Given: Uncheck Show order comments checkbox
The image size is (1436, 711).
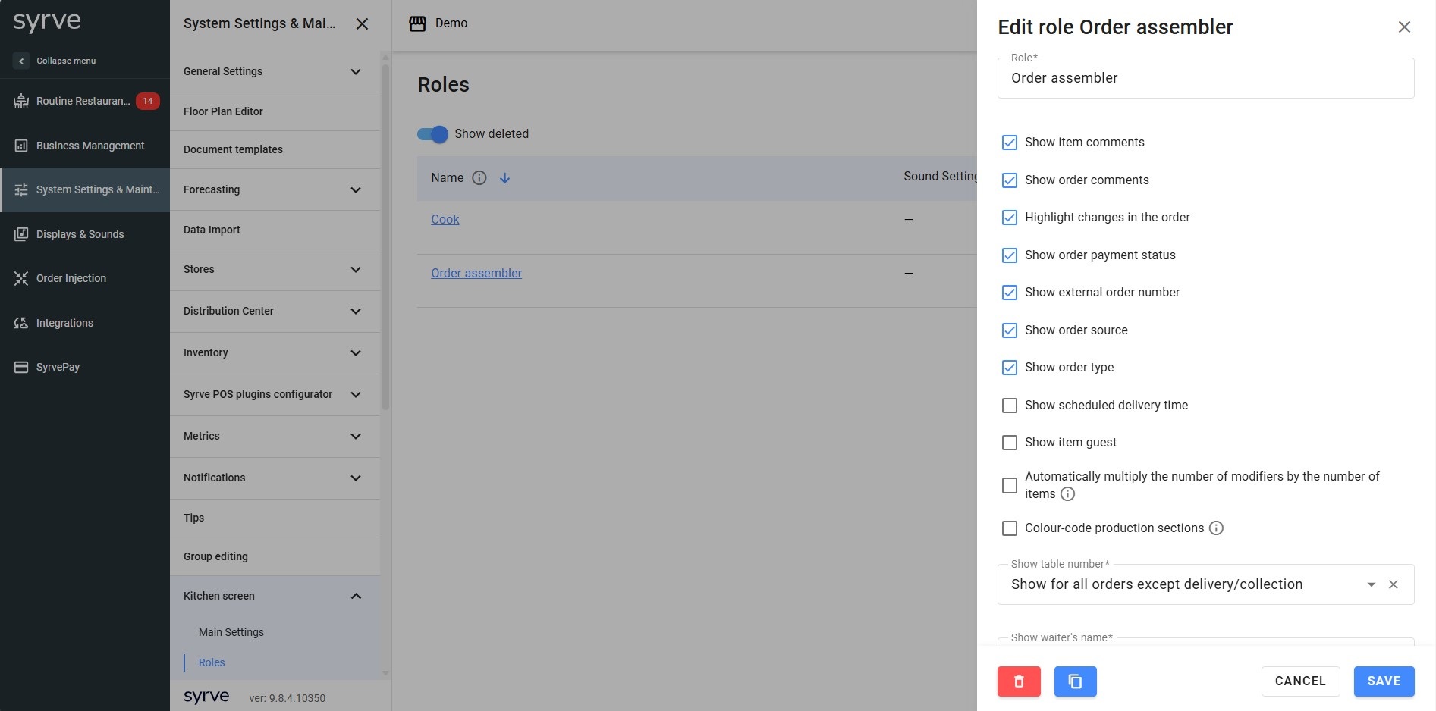Looking at the screenshot, I should (1010, 180).
